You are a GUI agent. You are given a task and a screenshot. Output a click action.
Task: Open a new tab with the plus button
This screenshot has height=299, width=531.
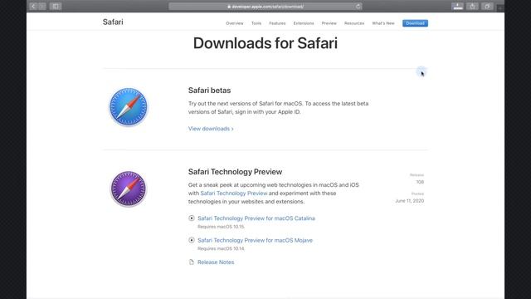pos(499,7)
